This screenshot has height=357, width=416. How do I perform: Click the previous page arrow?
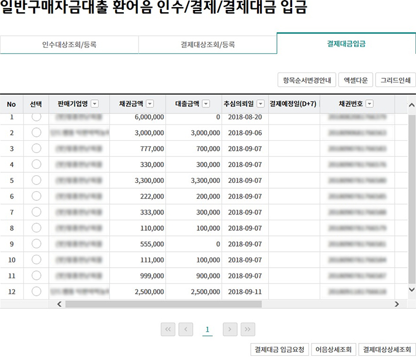(186, 330)
